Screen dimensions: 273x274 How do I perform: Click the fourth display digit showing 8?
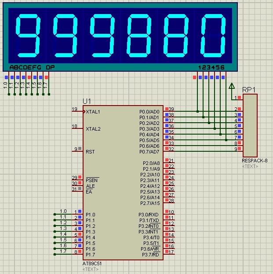[139, 36]
